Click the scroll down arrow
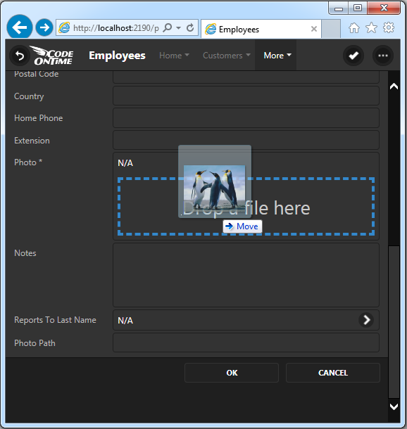407x429 pixels. pyautogui.click(x=394, y=406)
